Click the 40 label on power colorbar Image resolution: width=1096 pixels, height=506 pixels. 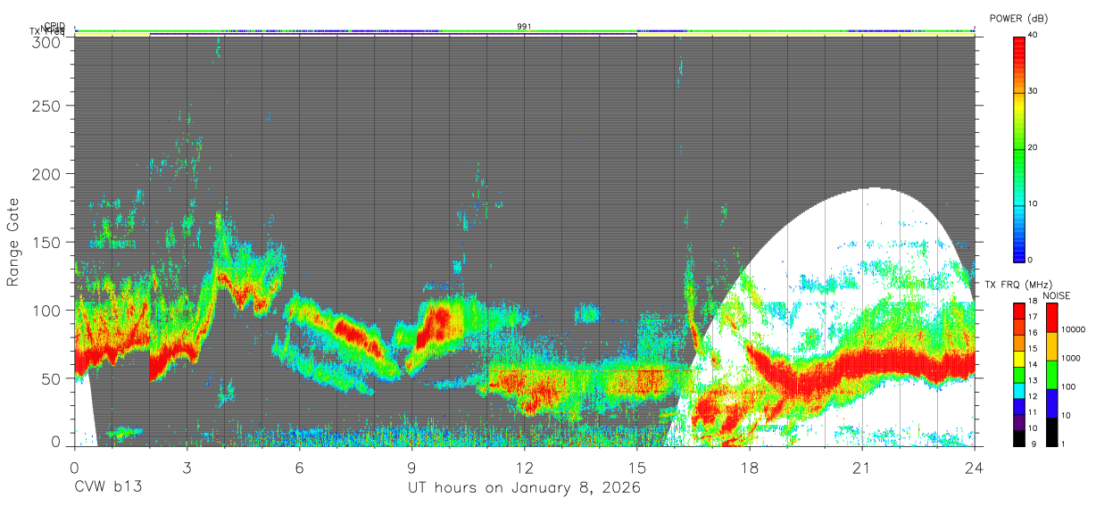point(1034,35)
